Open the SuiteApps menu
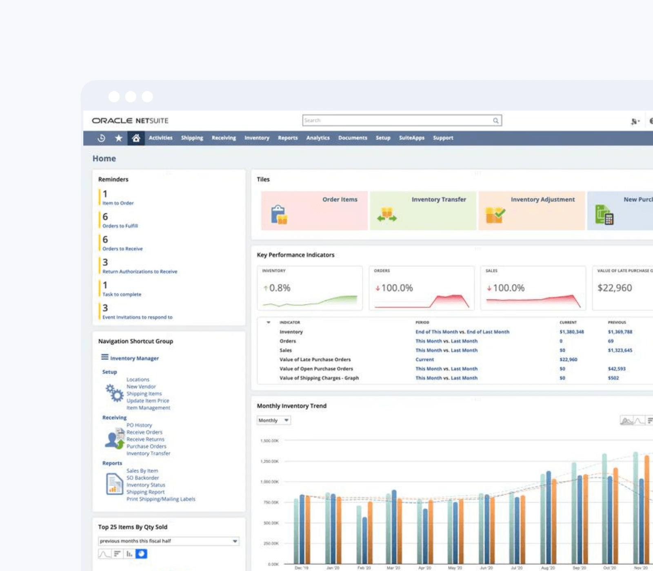Image resolution: width=653 pixels, height=571 pixels. click(411, 138)
